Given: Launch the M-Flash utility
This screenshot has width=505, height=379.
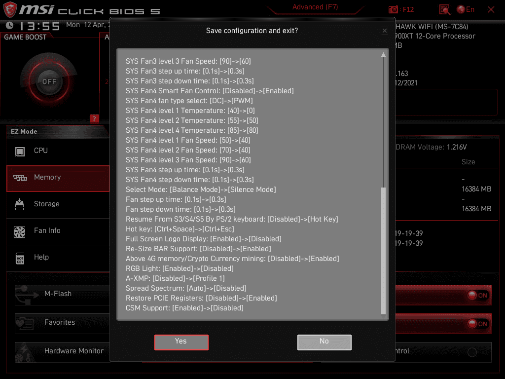Looking at the screenshot, I should click(62, 295).
